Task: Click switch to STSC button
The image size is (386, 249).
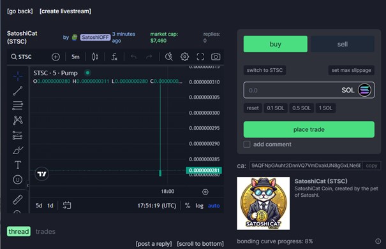Action: tap(265, 70)
